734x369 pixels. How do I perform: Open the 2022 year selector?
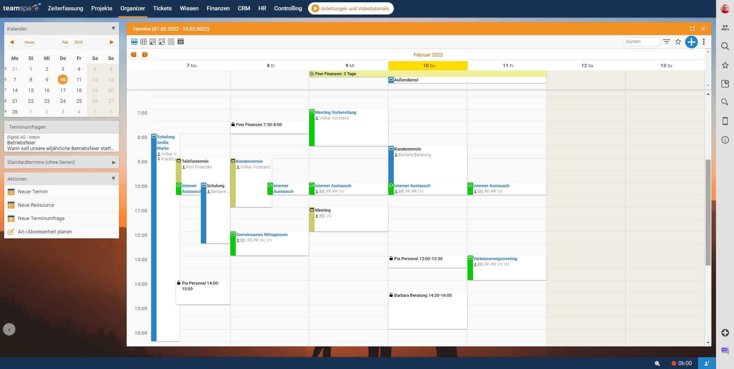point(79,42)
